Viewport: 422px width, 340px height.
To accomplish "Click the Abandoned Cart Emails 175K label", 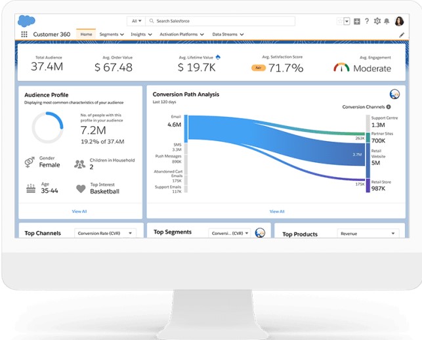I will point(168,176).
